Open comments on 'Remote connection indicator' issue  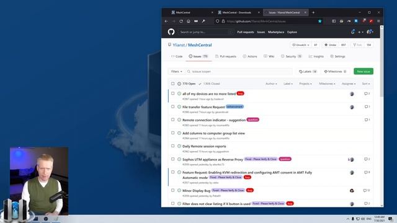click(x=367, y=120)
